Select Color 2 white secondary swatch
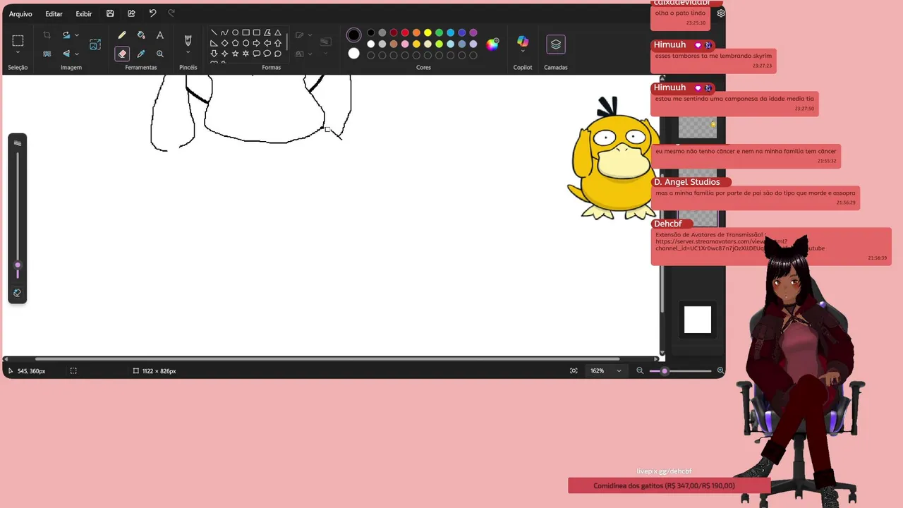 coord(353,54)
